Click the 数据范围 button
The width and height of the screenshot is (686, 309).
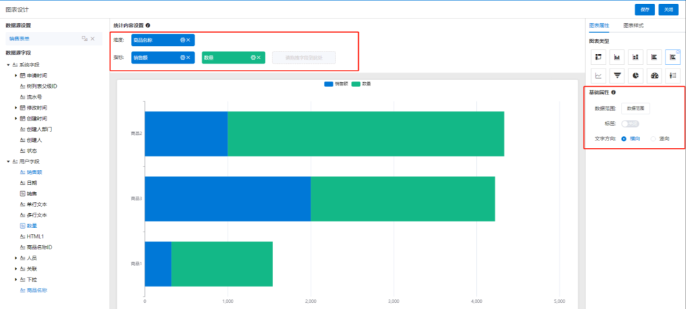[x=636, y=108]
